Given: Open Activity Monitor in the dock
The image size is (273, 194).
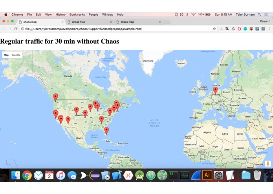Looking at the screenshot, I should pos(185,175).
